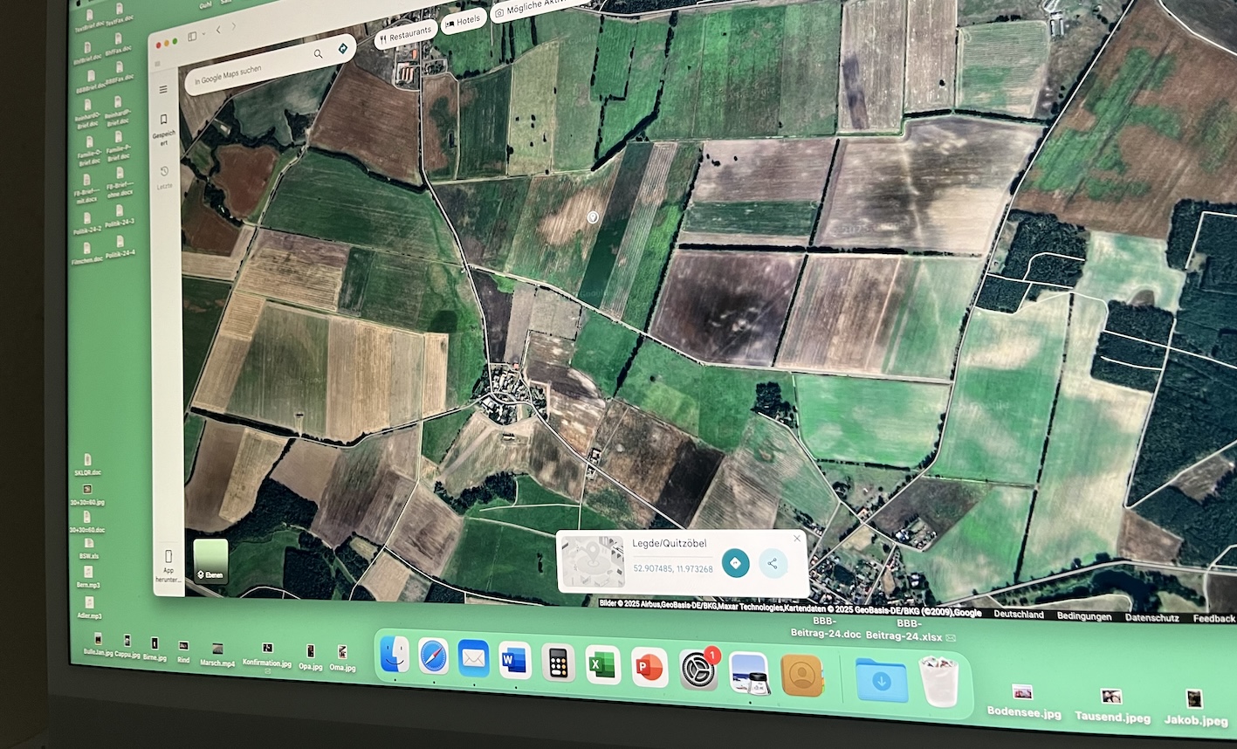The image size is (1237, 749).
Task: Select the Filmchen.doc desktop file
Action: (87, 251)
